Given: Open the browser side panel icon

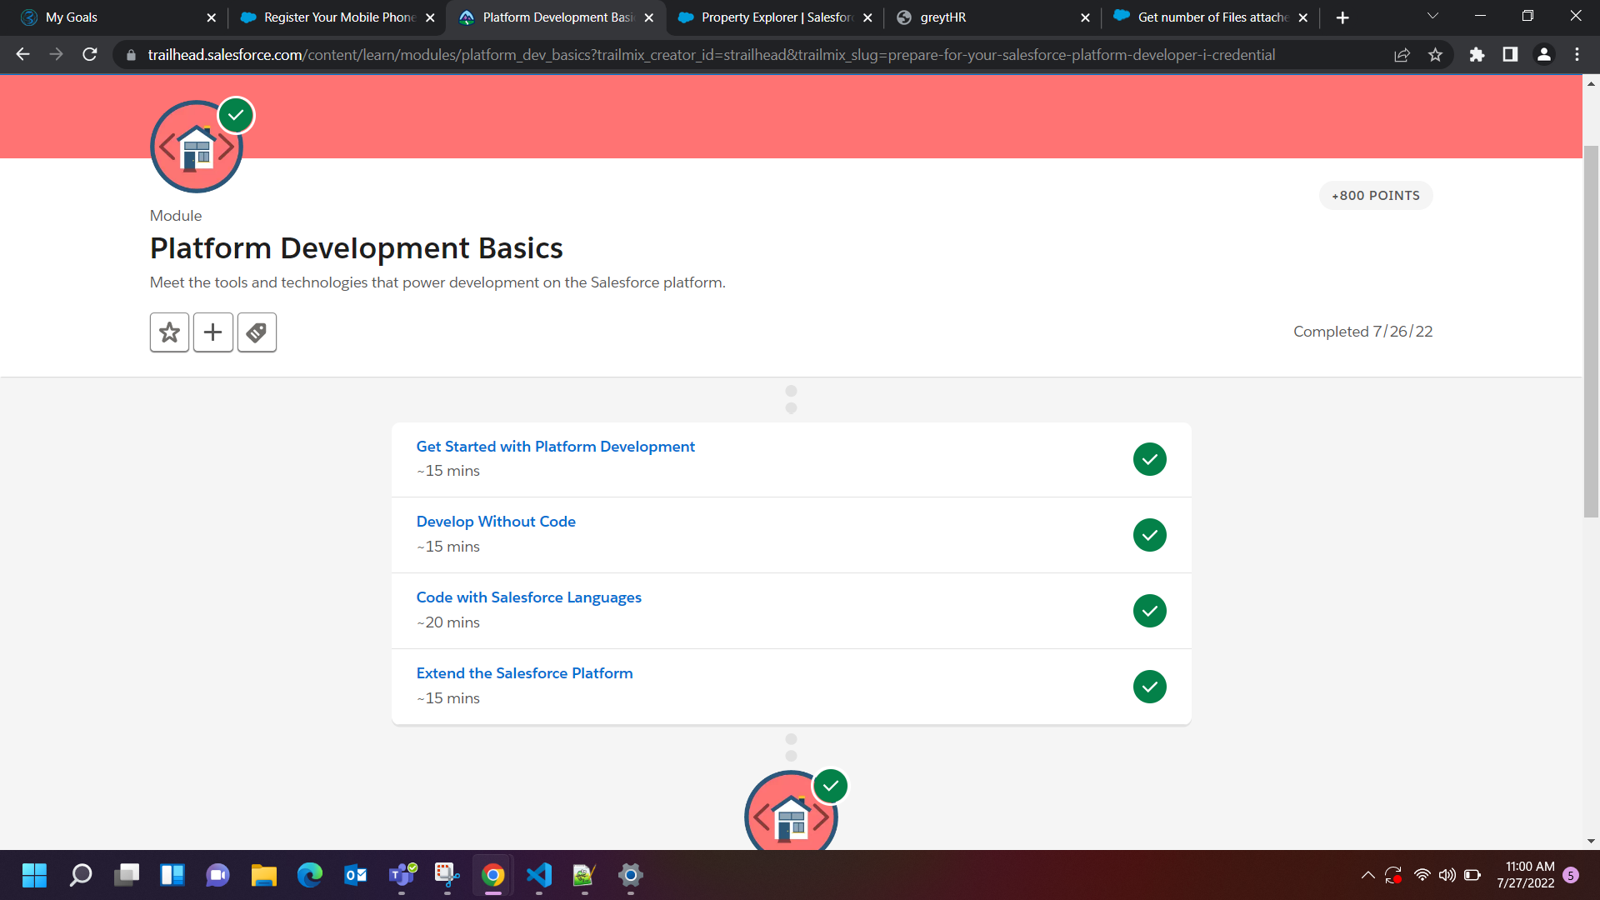Looking at the screenshot, I should 1510,55.
